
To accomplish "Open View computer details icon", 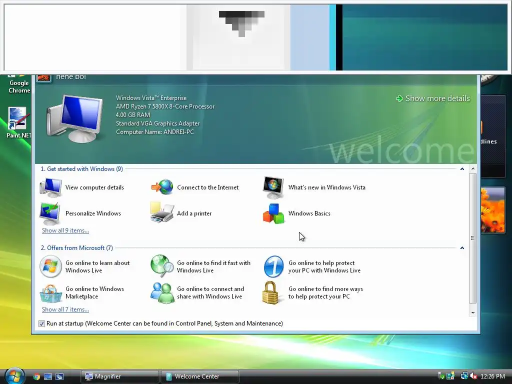I will (x=50, y=187).
